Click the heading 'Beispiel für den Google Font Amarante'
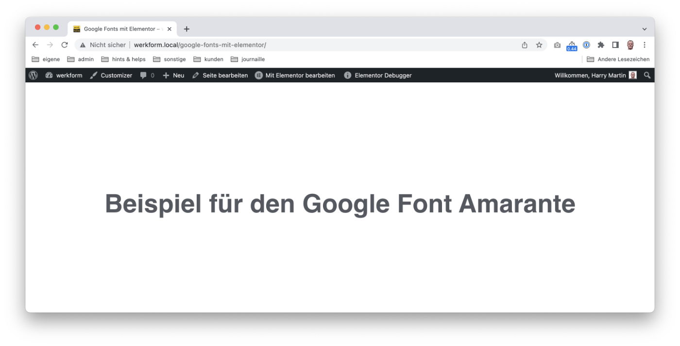The image size is (680, 346). pos(340,204)
